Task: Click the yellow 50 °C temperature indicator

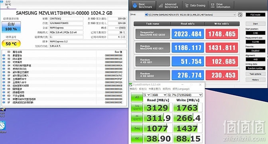Action: click(x=11, y=44)
